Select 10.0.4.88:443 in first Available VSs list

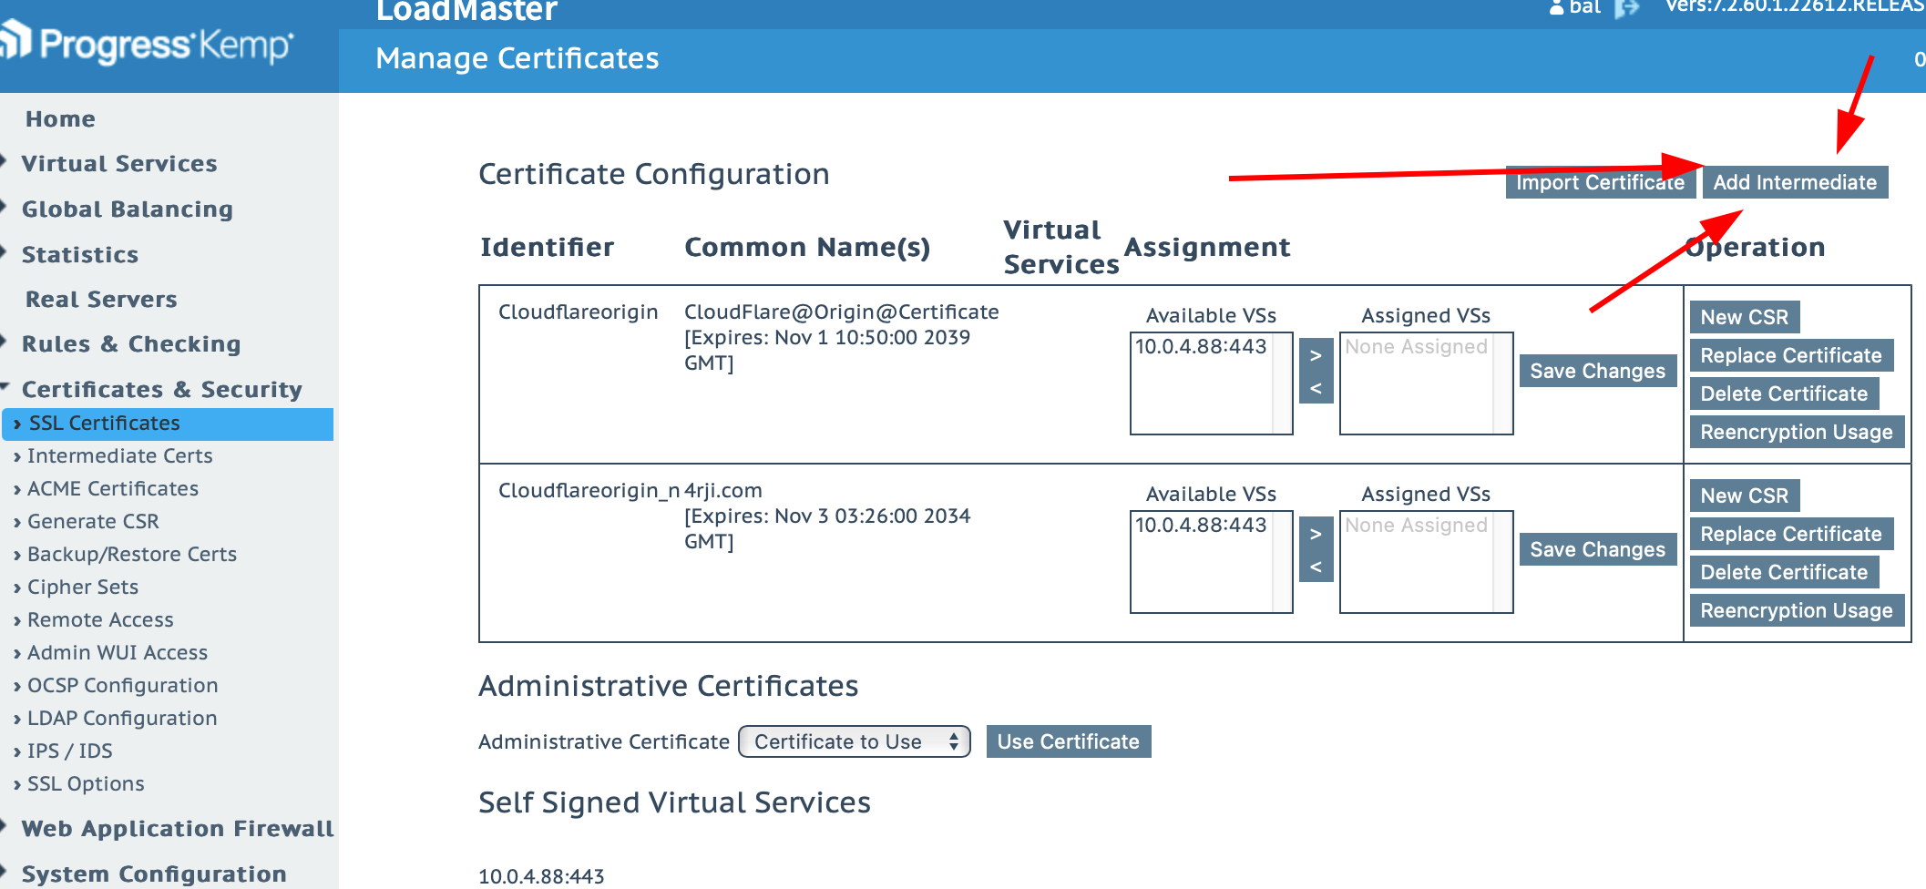click(x=1200, y=347)
